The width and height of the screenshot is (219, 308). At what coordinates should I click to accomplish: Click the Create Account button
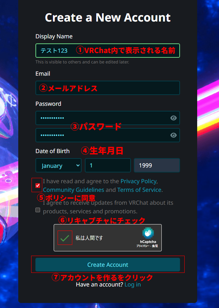(x=108, y=265)
